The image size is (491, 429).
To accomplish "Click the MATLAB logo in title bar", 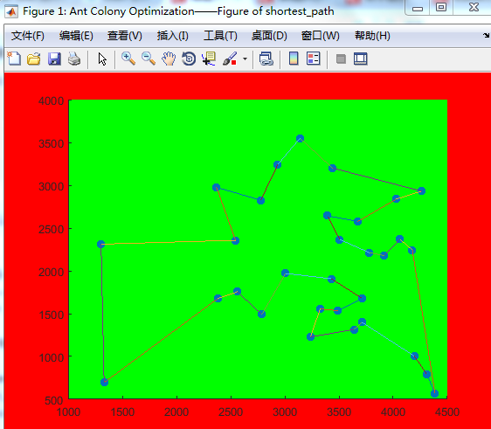I will pyautogui.click(x=11, y=11).
